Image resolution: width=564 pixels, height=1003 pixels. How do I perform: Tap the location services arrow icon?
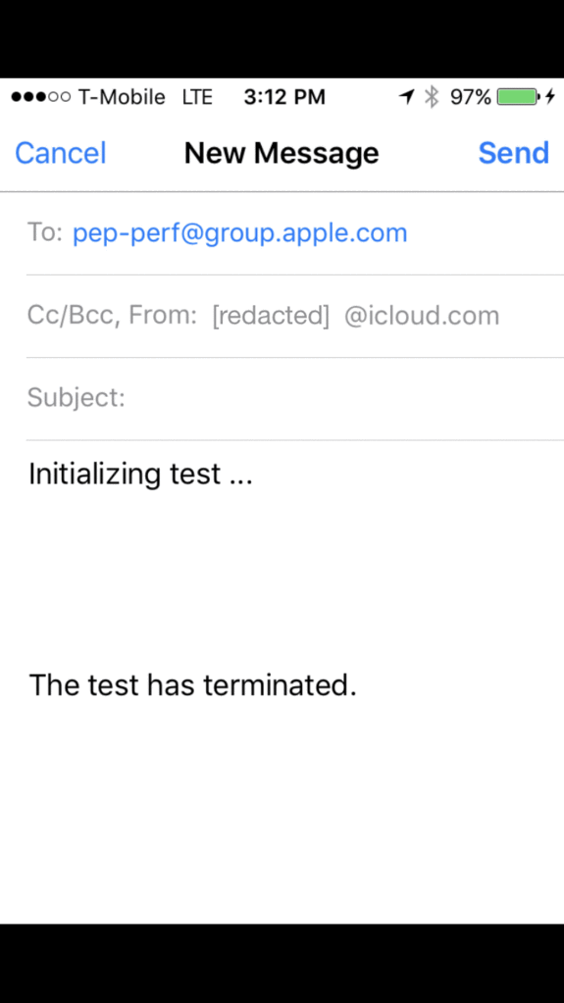[x=406, y=97]
